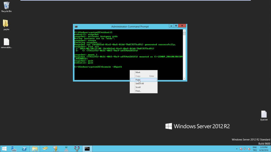Minimize the Command Prompt window
Screen dimensions: 271x152
(171, 26)
